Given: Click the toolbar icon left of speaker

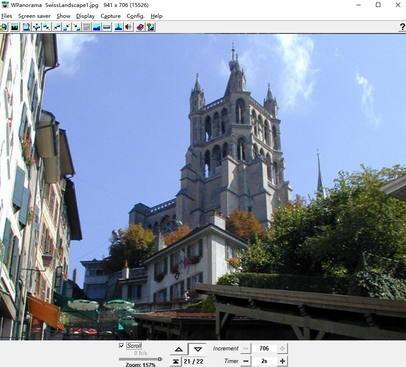Looking at the screenshot, I should pyautogui.click(x=118, y=27).
